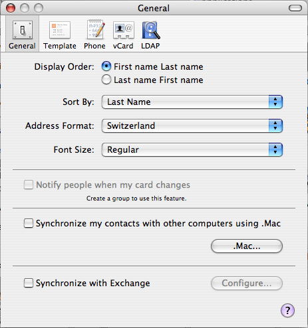Select First name Last name display order
The image size is (308, 328).
[x=106, y=66]
